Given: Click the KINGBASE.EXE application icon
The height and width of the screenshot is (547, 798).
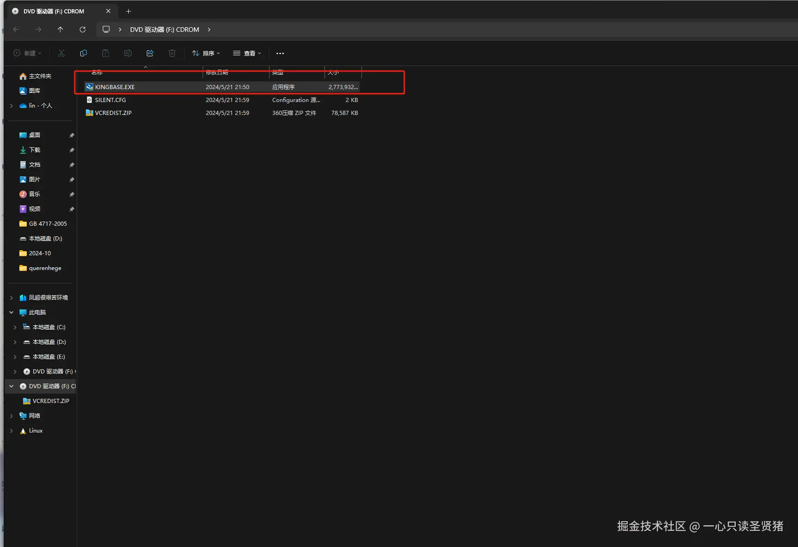Looking at the screenshot, I should click(90, 87).
